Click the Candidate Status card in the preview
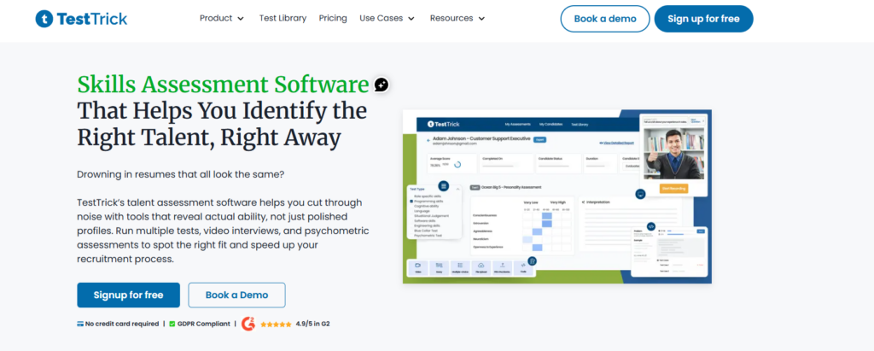874x351 pixels. [x=558, y=163]
